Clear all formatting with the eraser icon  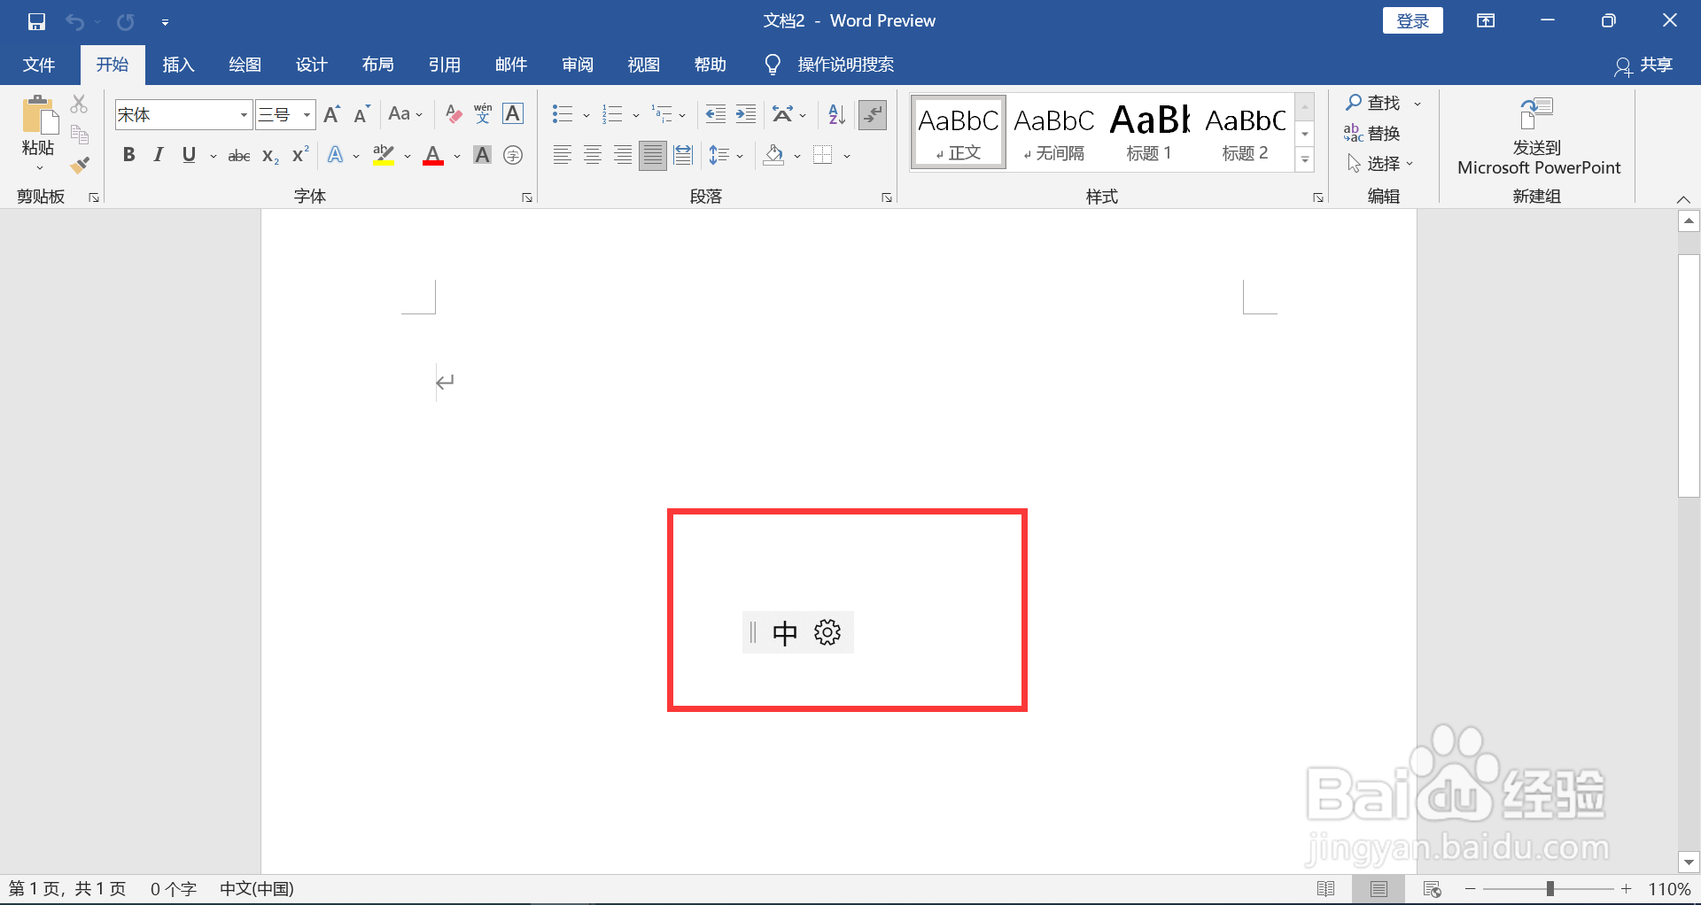tap(454, 114)
